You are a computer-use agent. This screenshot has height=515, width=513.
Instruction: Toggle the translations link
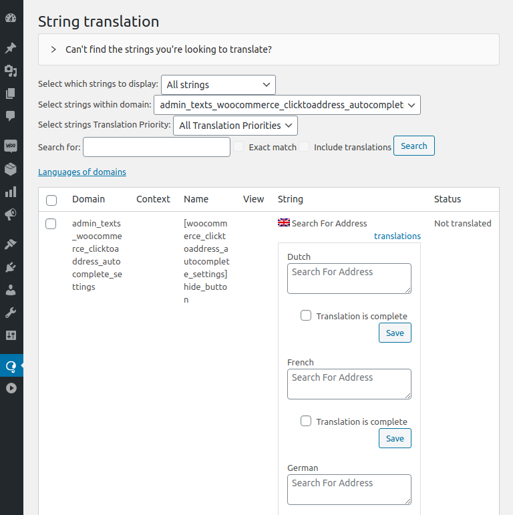397,236
